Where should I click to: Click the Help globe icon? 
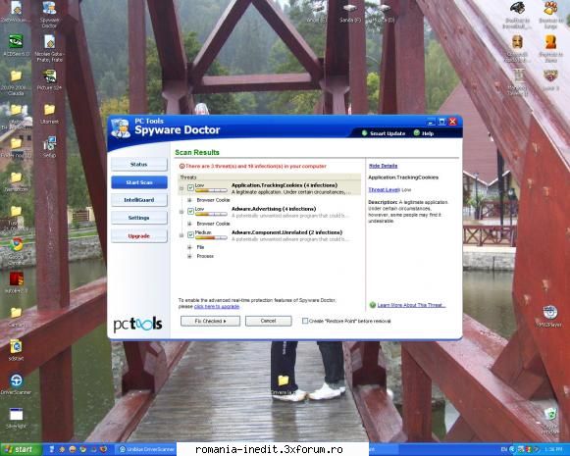[417, 133]
